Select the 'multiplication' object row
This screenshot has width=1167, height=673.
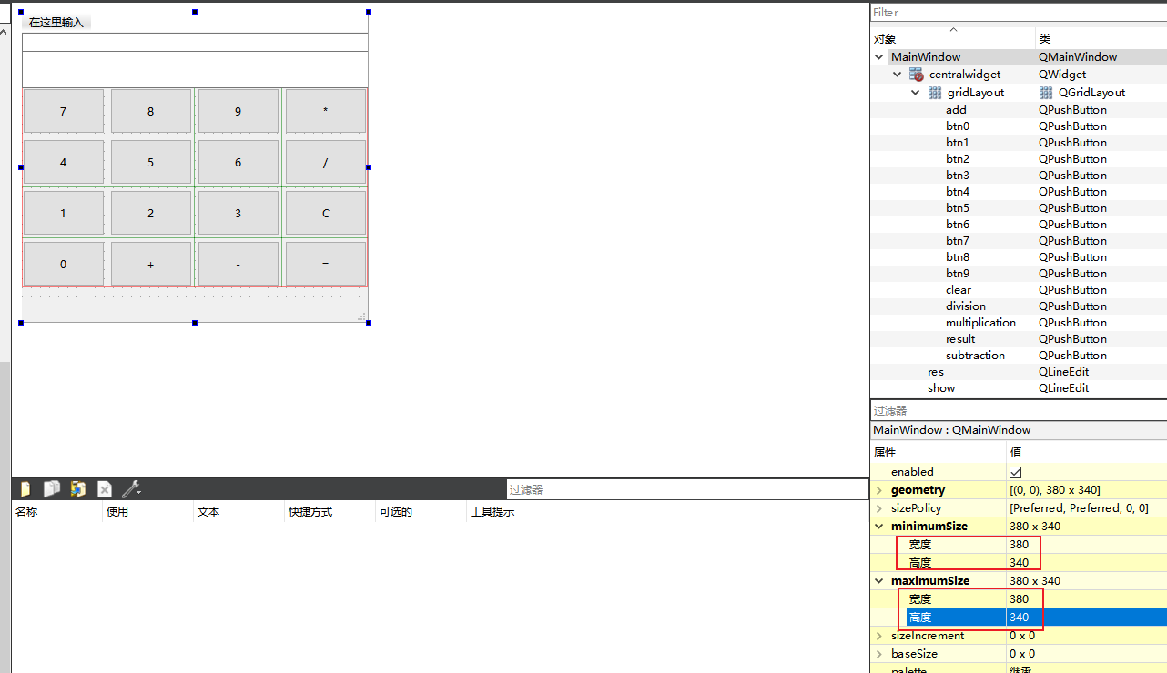[x=1018, y=323]
